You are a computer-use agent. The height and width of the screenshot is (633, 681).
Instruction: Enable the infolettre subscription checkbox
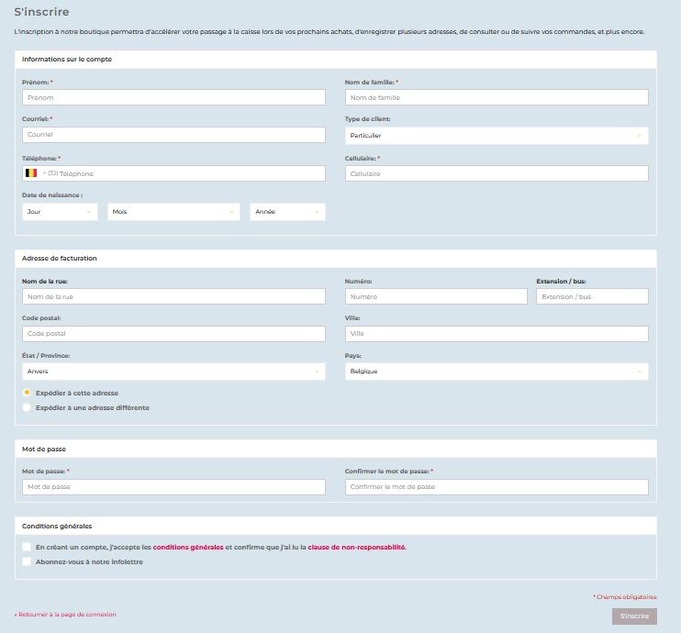point(28,561)
